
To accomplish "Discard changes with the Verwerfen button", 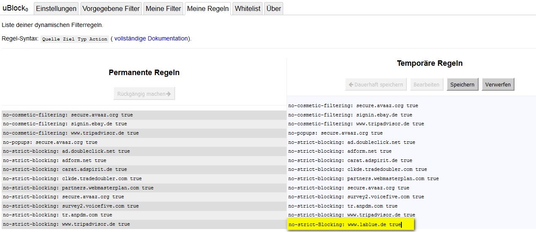I will 498,84.
